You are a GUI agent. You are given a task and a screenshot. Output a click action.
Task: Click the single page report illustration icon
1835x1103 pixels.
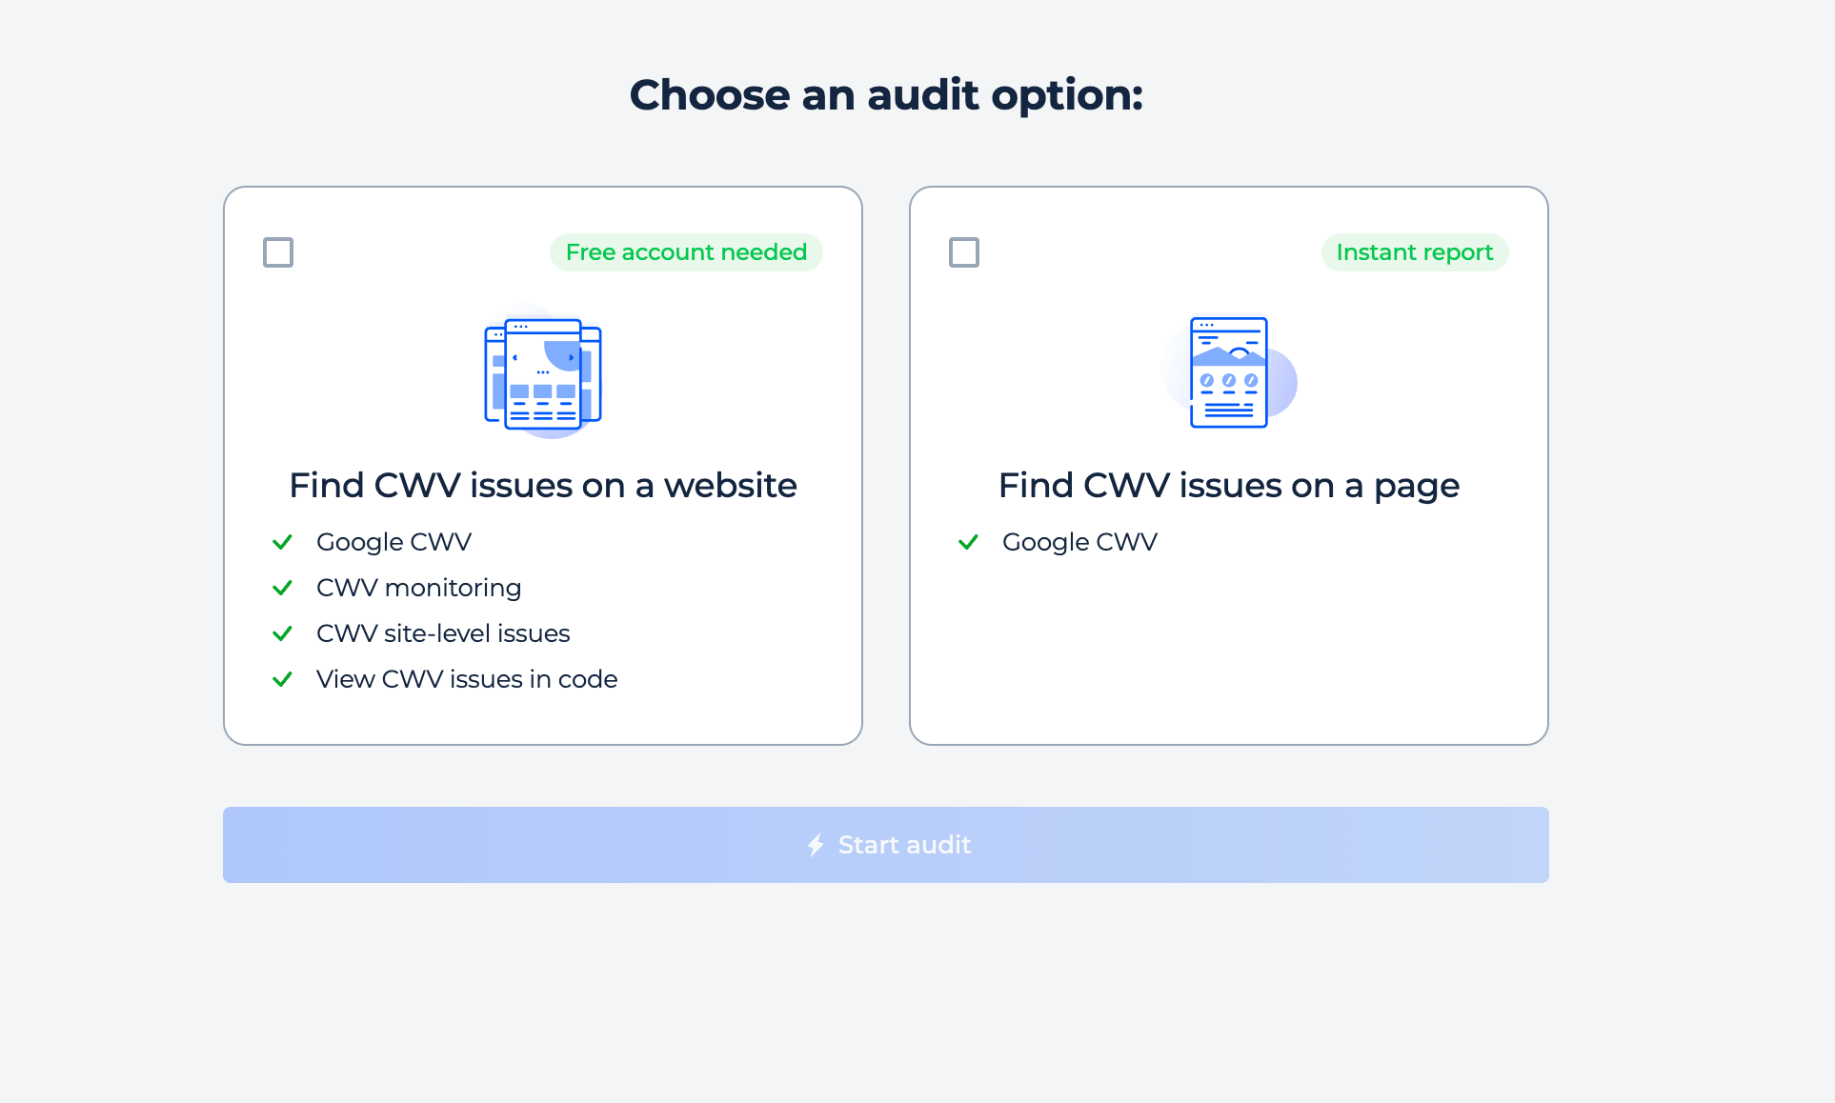(x=1229, y=372)
